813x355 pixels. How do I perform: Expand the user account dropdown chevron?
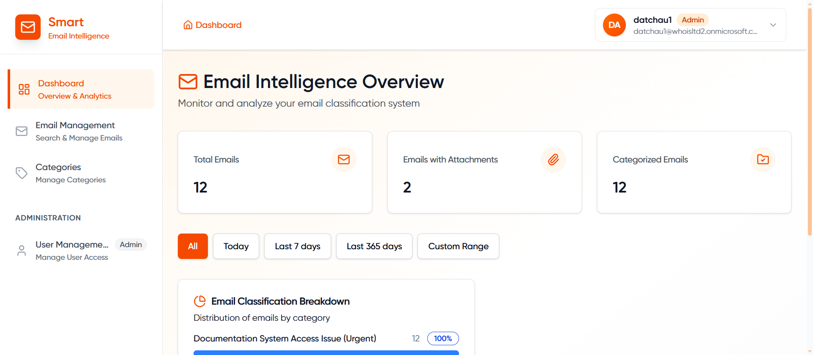point(773,25)
